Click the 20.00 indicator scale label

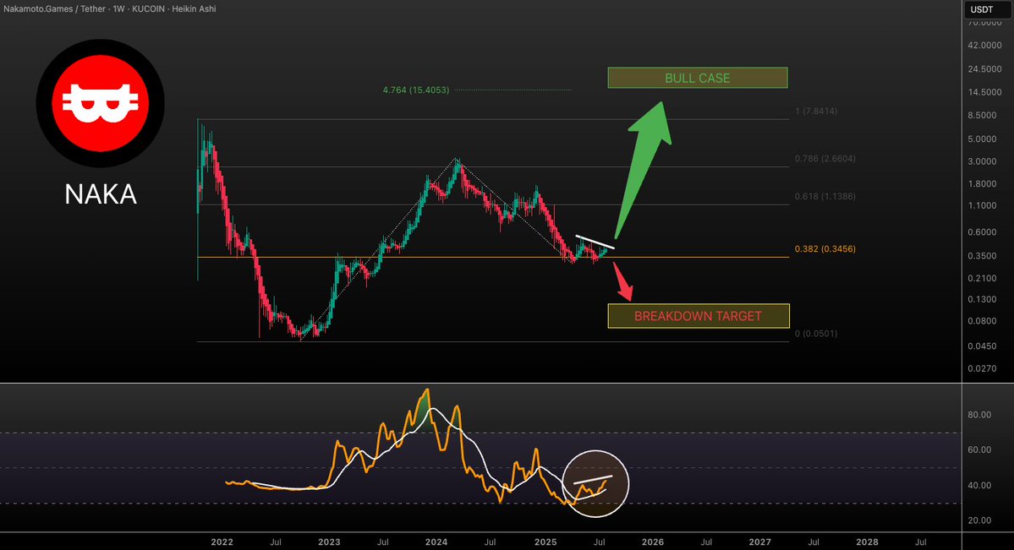pyautogui.click(x=979, y=520)
